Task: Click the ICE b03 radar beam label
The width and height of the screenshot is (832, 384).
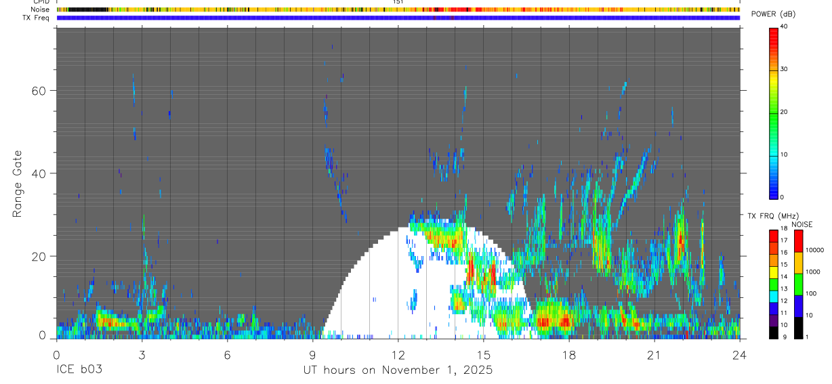Action: click(79, 370)
